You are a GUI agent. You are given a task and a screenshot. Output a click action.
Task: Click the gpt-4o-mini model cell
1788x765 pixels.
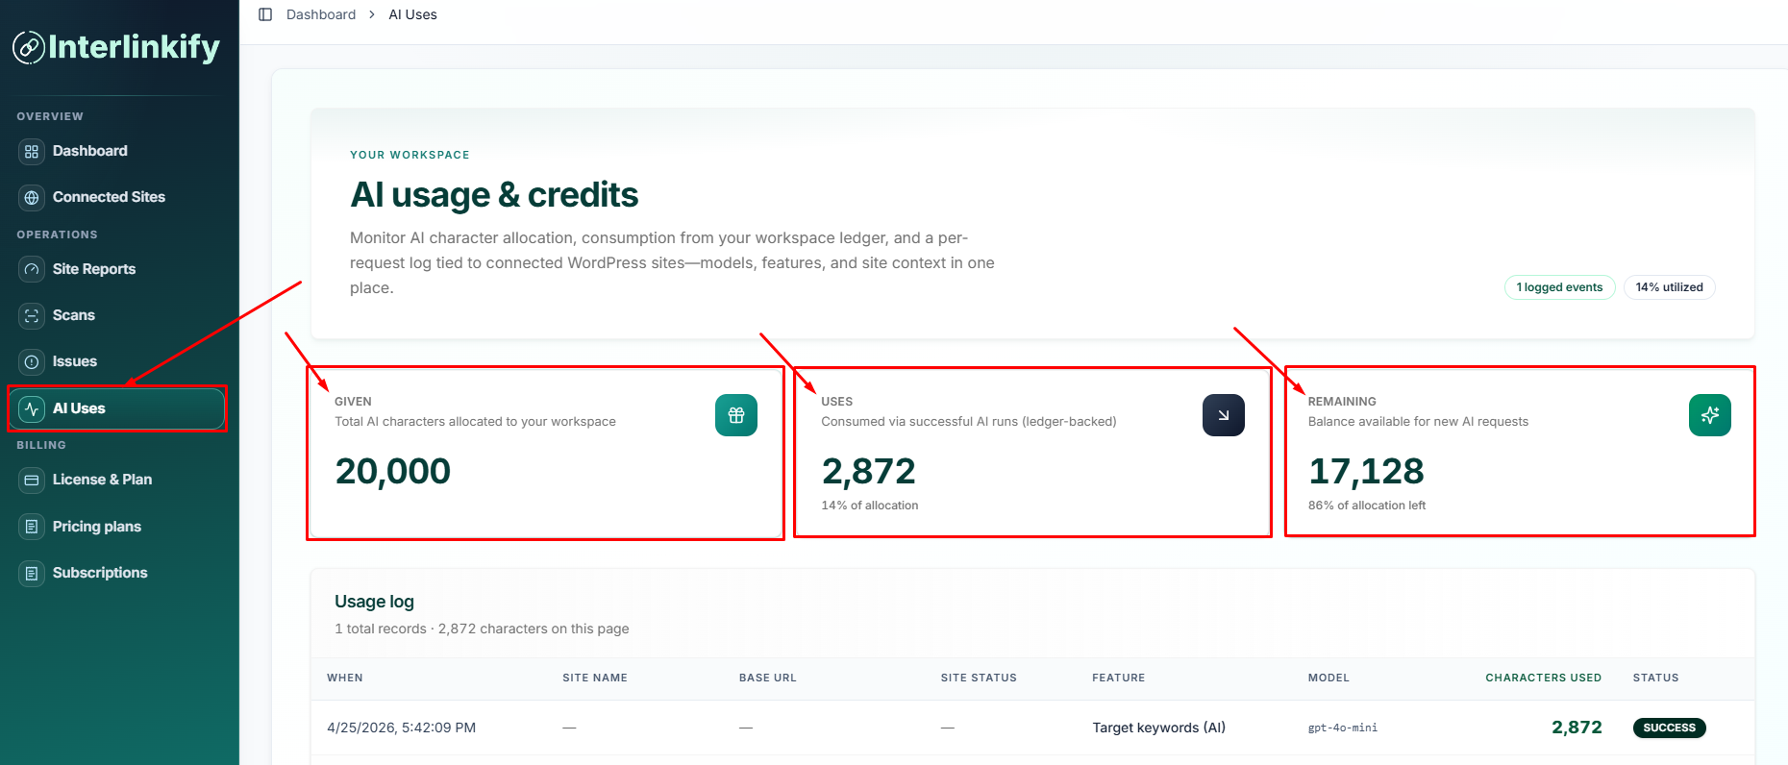coord(1342,728)
